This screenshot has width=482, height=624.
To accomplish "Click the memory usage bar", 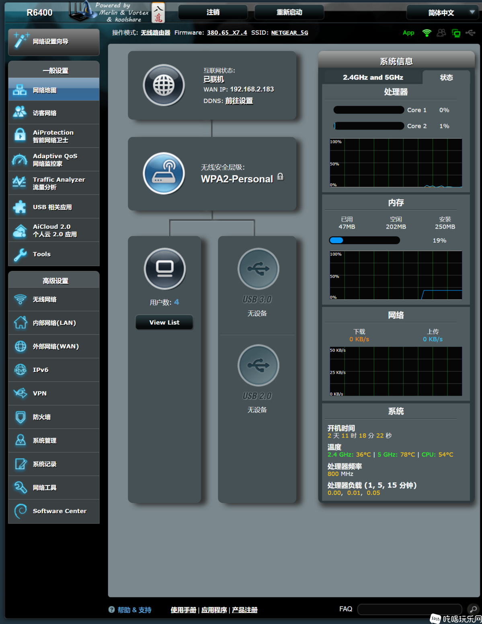I will click(365, 240).
